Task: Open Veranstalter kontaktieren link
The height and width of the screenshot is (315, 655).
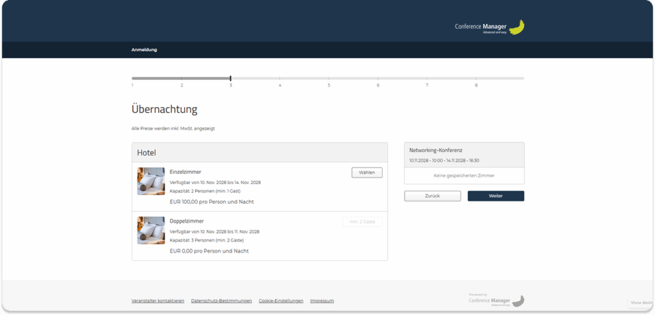Action: [x=157, y=301]
